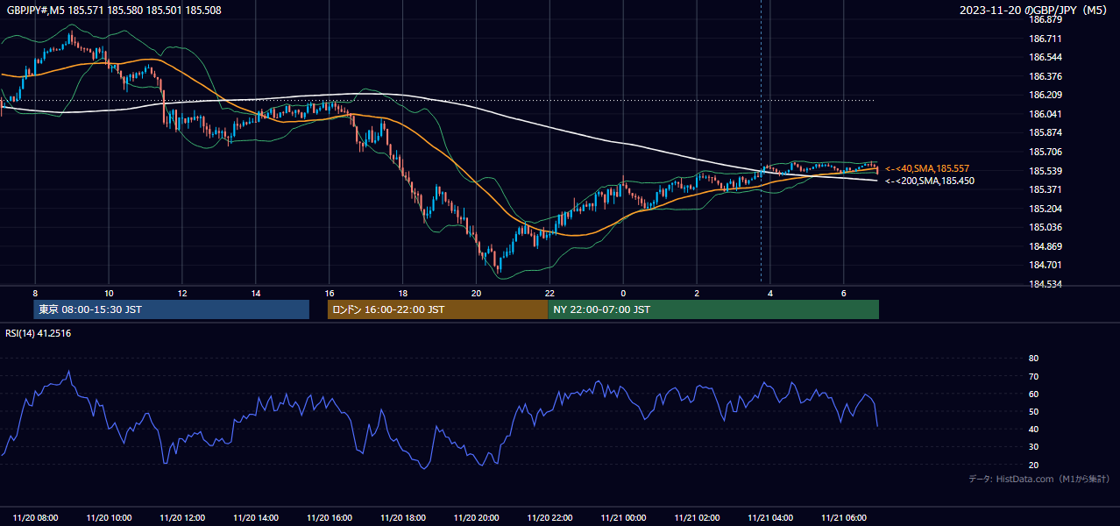Click hour label 10 under the price chart

coord(109,293)
